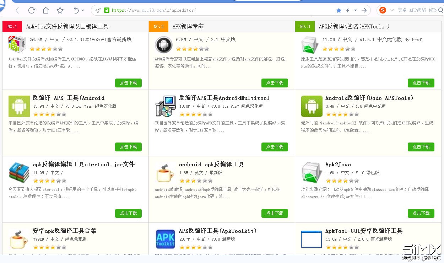Click the APK编译专家 black Android icon

point(163,45)
